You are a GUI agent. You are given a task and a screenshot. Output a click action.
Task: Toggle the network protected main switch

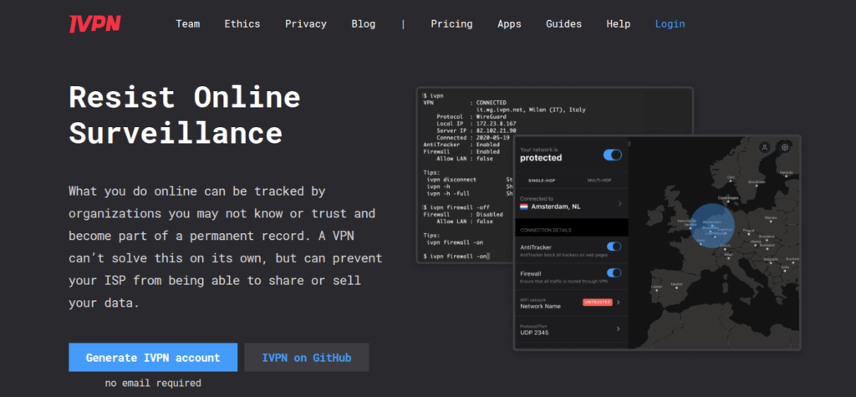[613, 155]
